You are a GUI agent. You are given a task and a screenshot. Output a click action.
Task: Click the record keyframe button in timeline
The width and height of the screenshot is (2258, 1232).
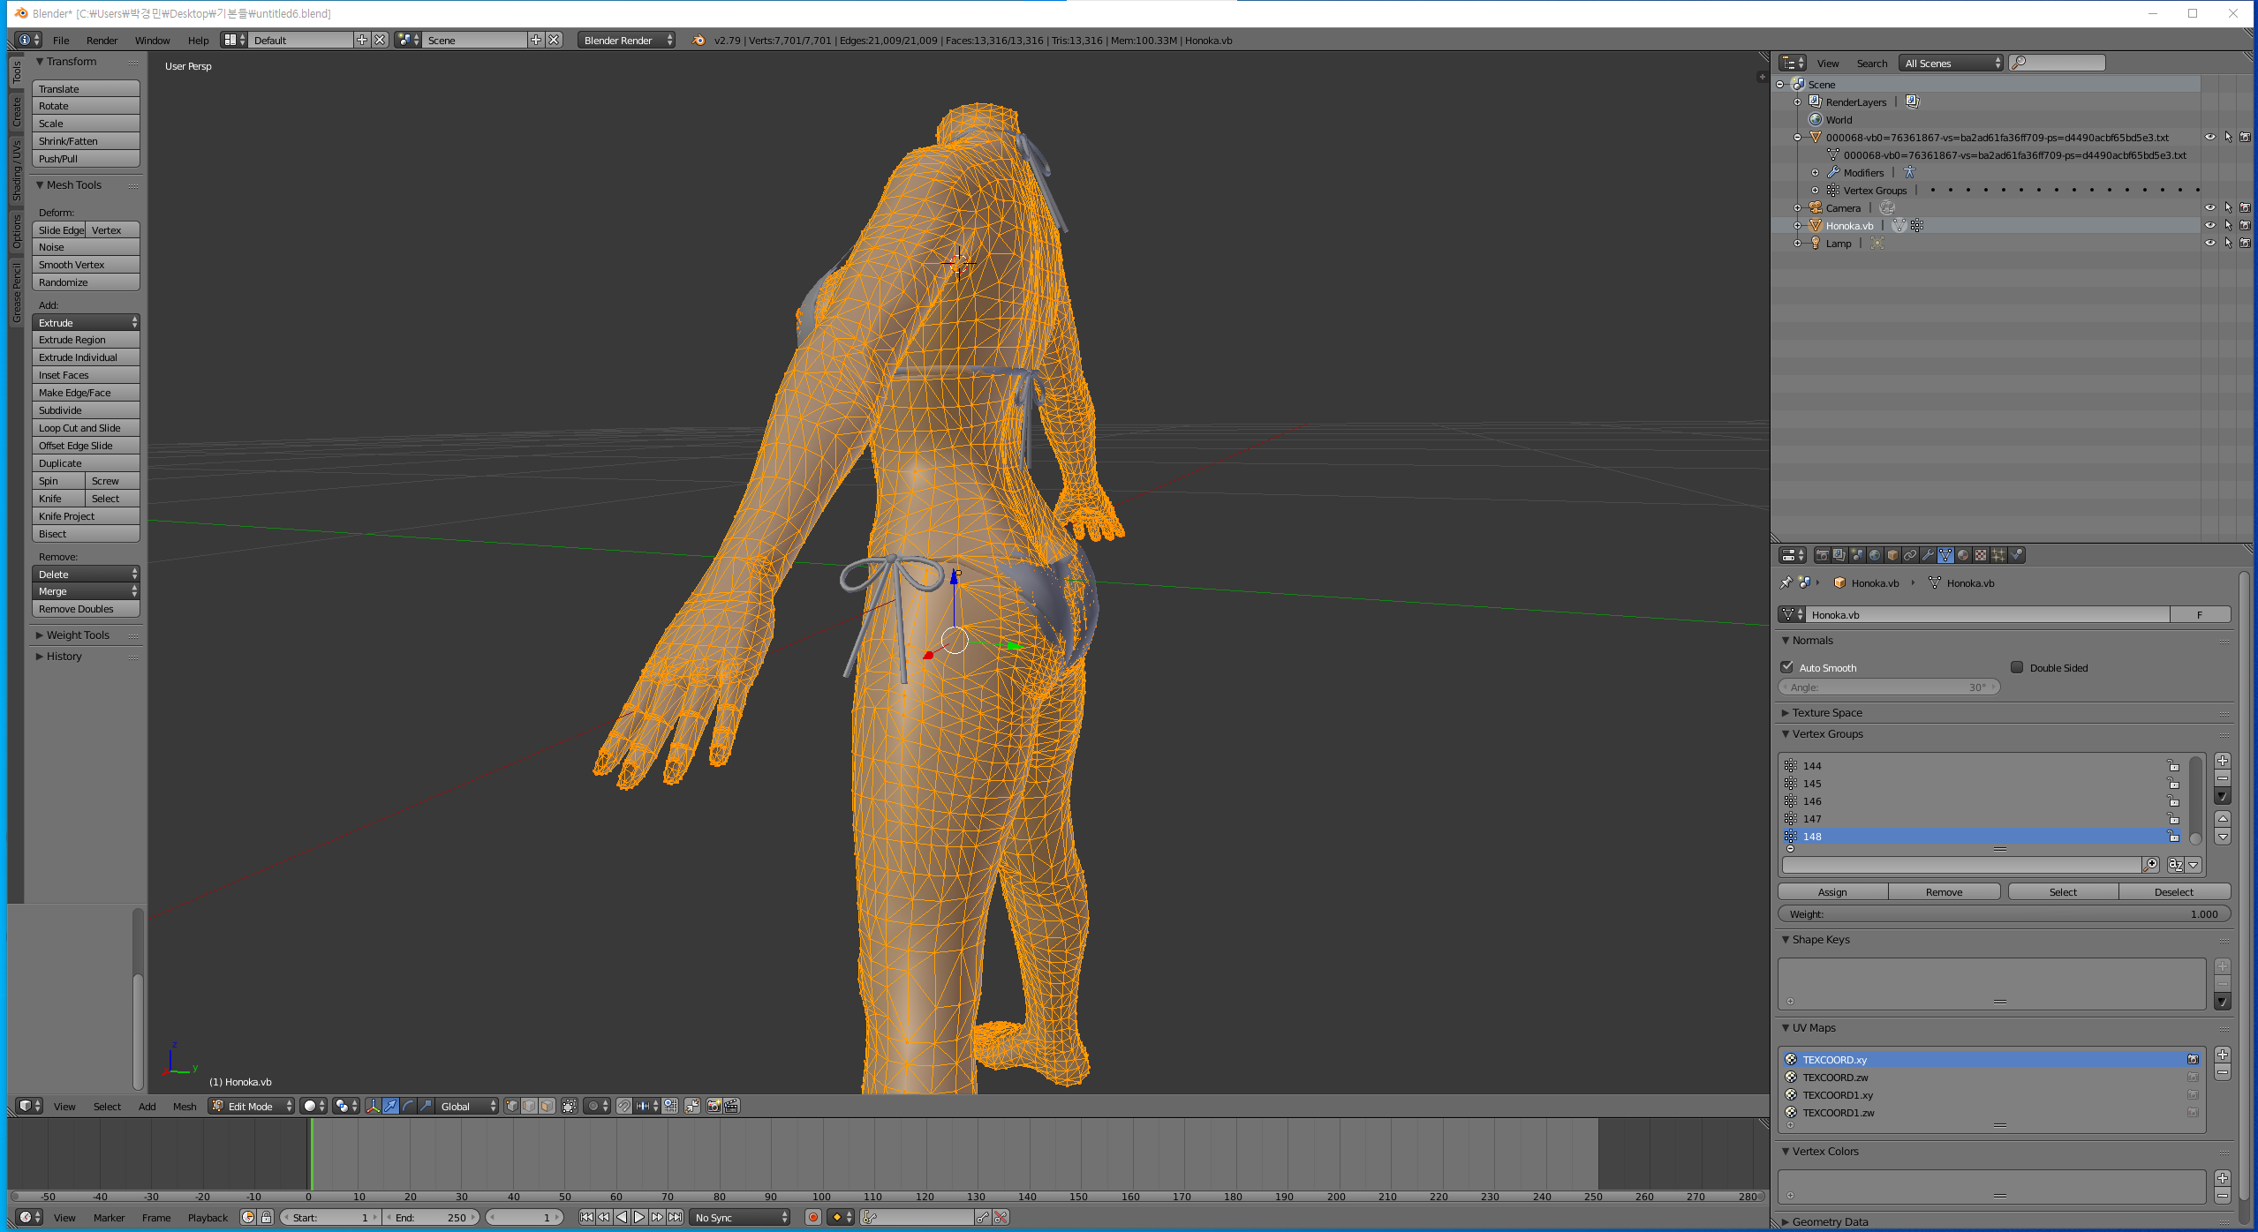[813, 1217]
